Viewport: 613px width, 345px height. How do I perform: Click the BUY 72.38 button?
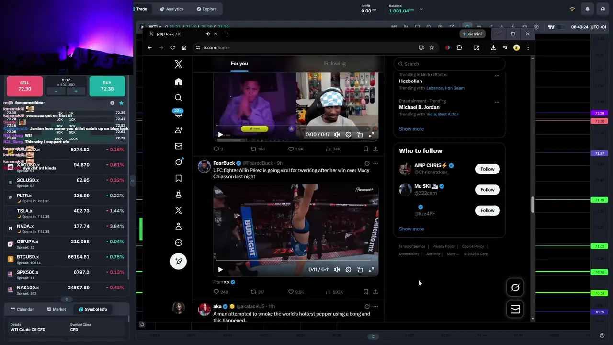click(x=107, y=86)
